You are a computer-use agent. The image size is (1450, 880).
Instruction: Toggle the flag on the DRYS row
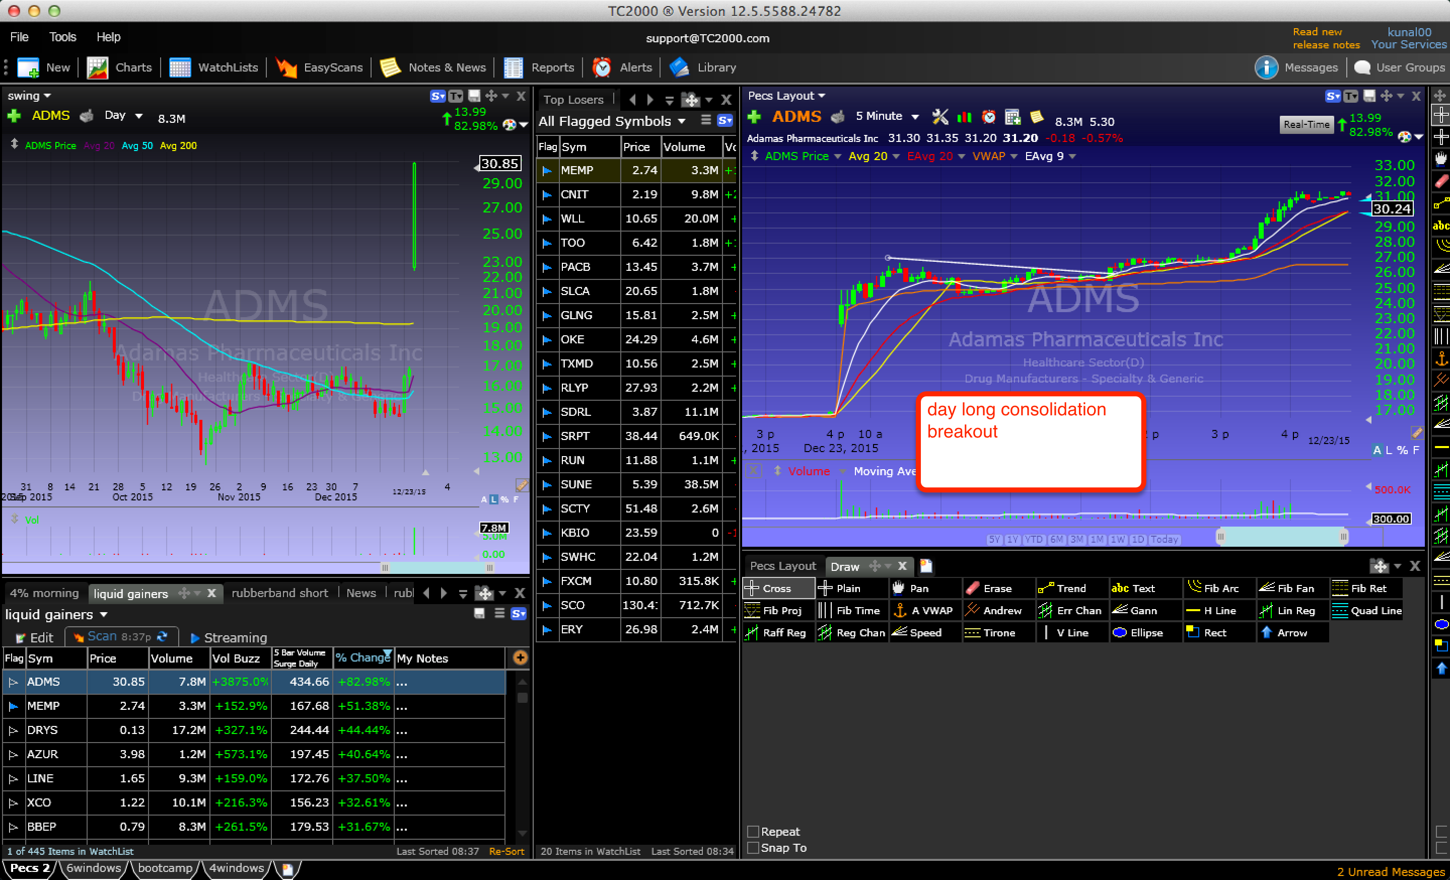tap(14, 730)
